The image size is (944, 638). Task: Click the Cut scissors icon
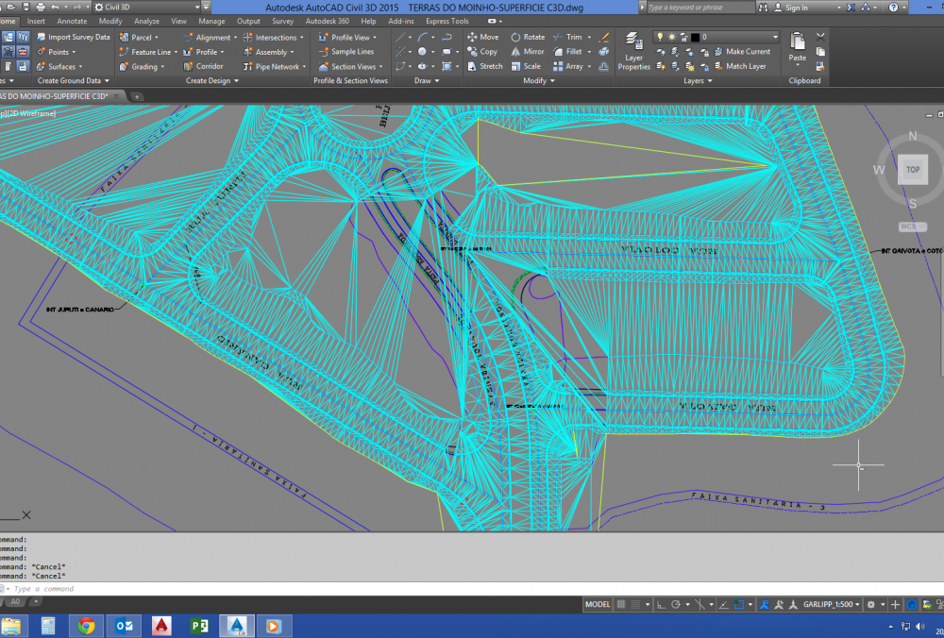pyautogui.click(x=820, y=37)
